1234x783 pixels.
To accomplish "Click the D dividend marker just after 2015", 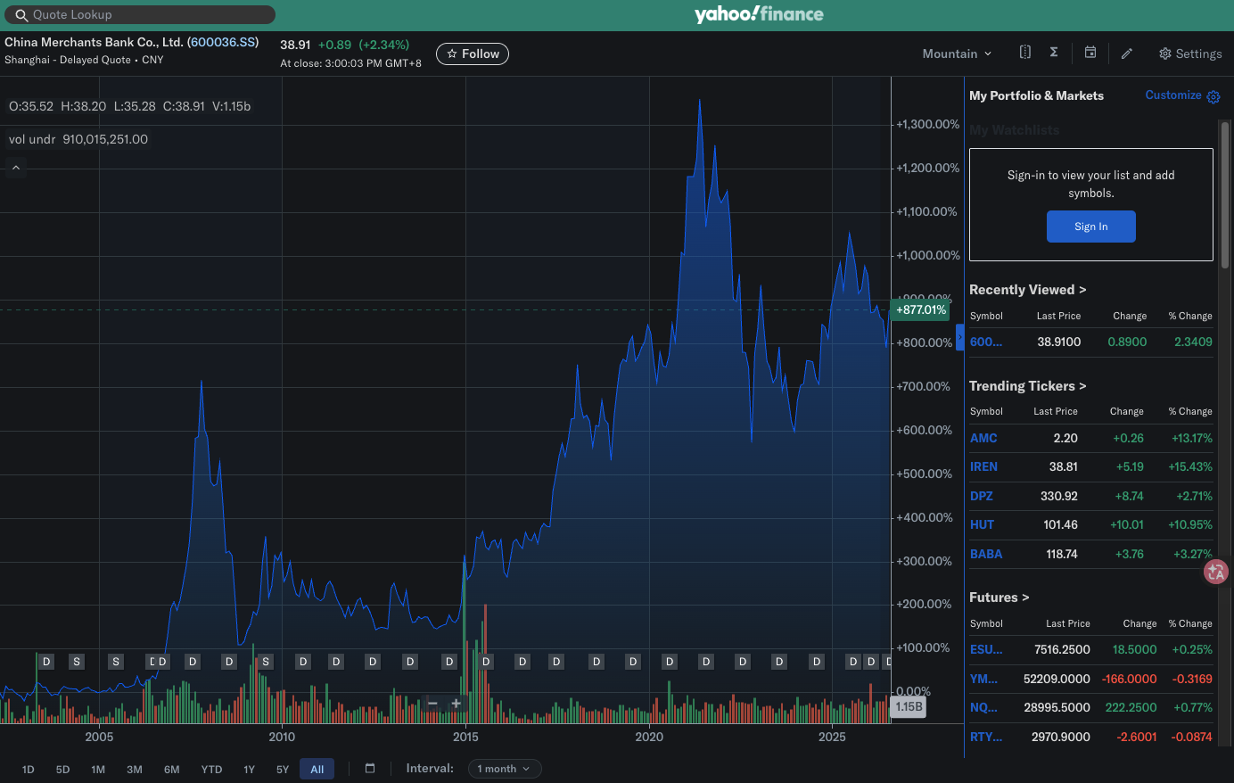I will (x=486, y=662).
